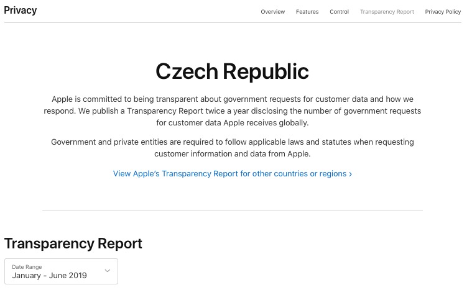Click the horizontal divider above Transparency Report
The height and width of the screenshot is (290, 472).
click(x=232, y=211)
